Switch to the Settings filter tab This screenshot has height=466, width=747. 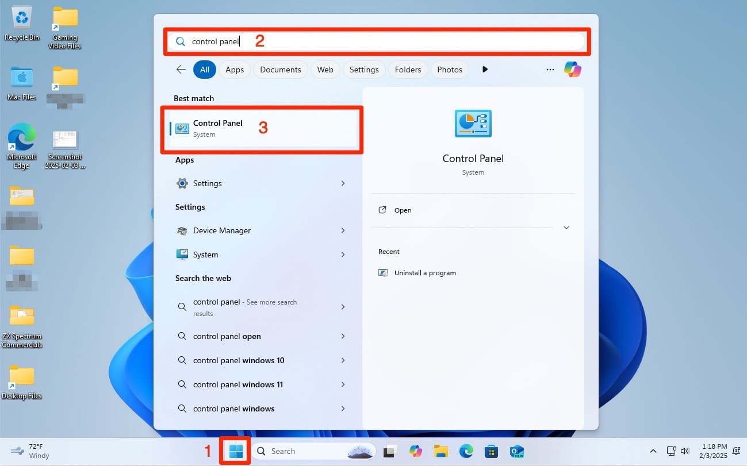364,70
